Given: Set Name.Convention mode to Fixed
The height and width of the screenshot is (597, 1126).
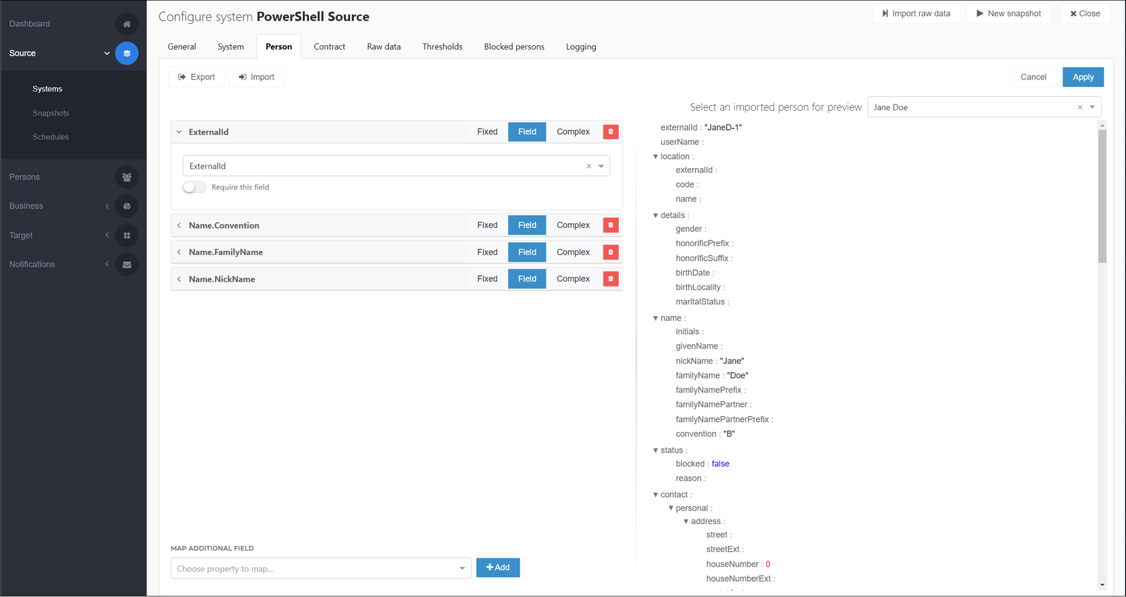Looking at the screenshot, I should 487,225.
